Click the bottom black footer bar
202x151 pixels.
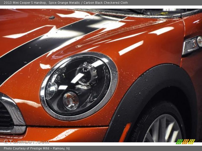[x=101, y=148]
